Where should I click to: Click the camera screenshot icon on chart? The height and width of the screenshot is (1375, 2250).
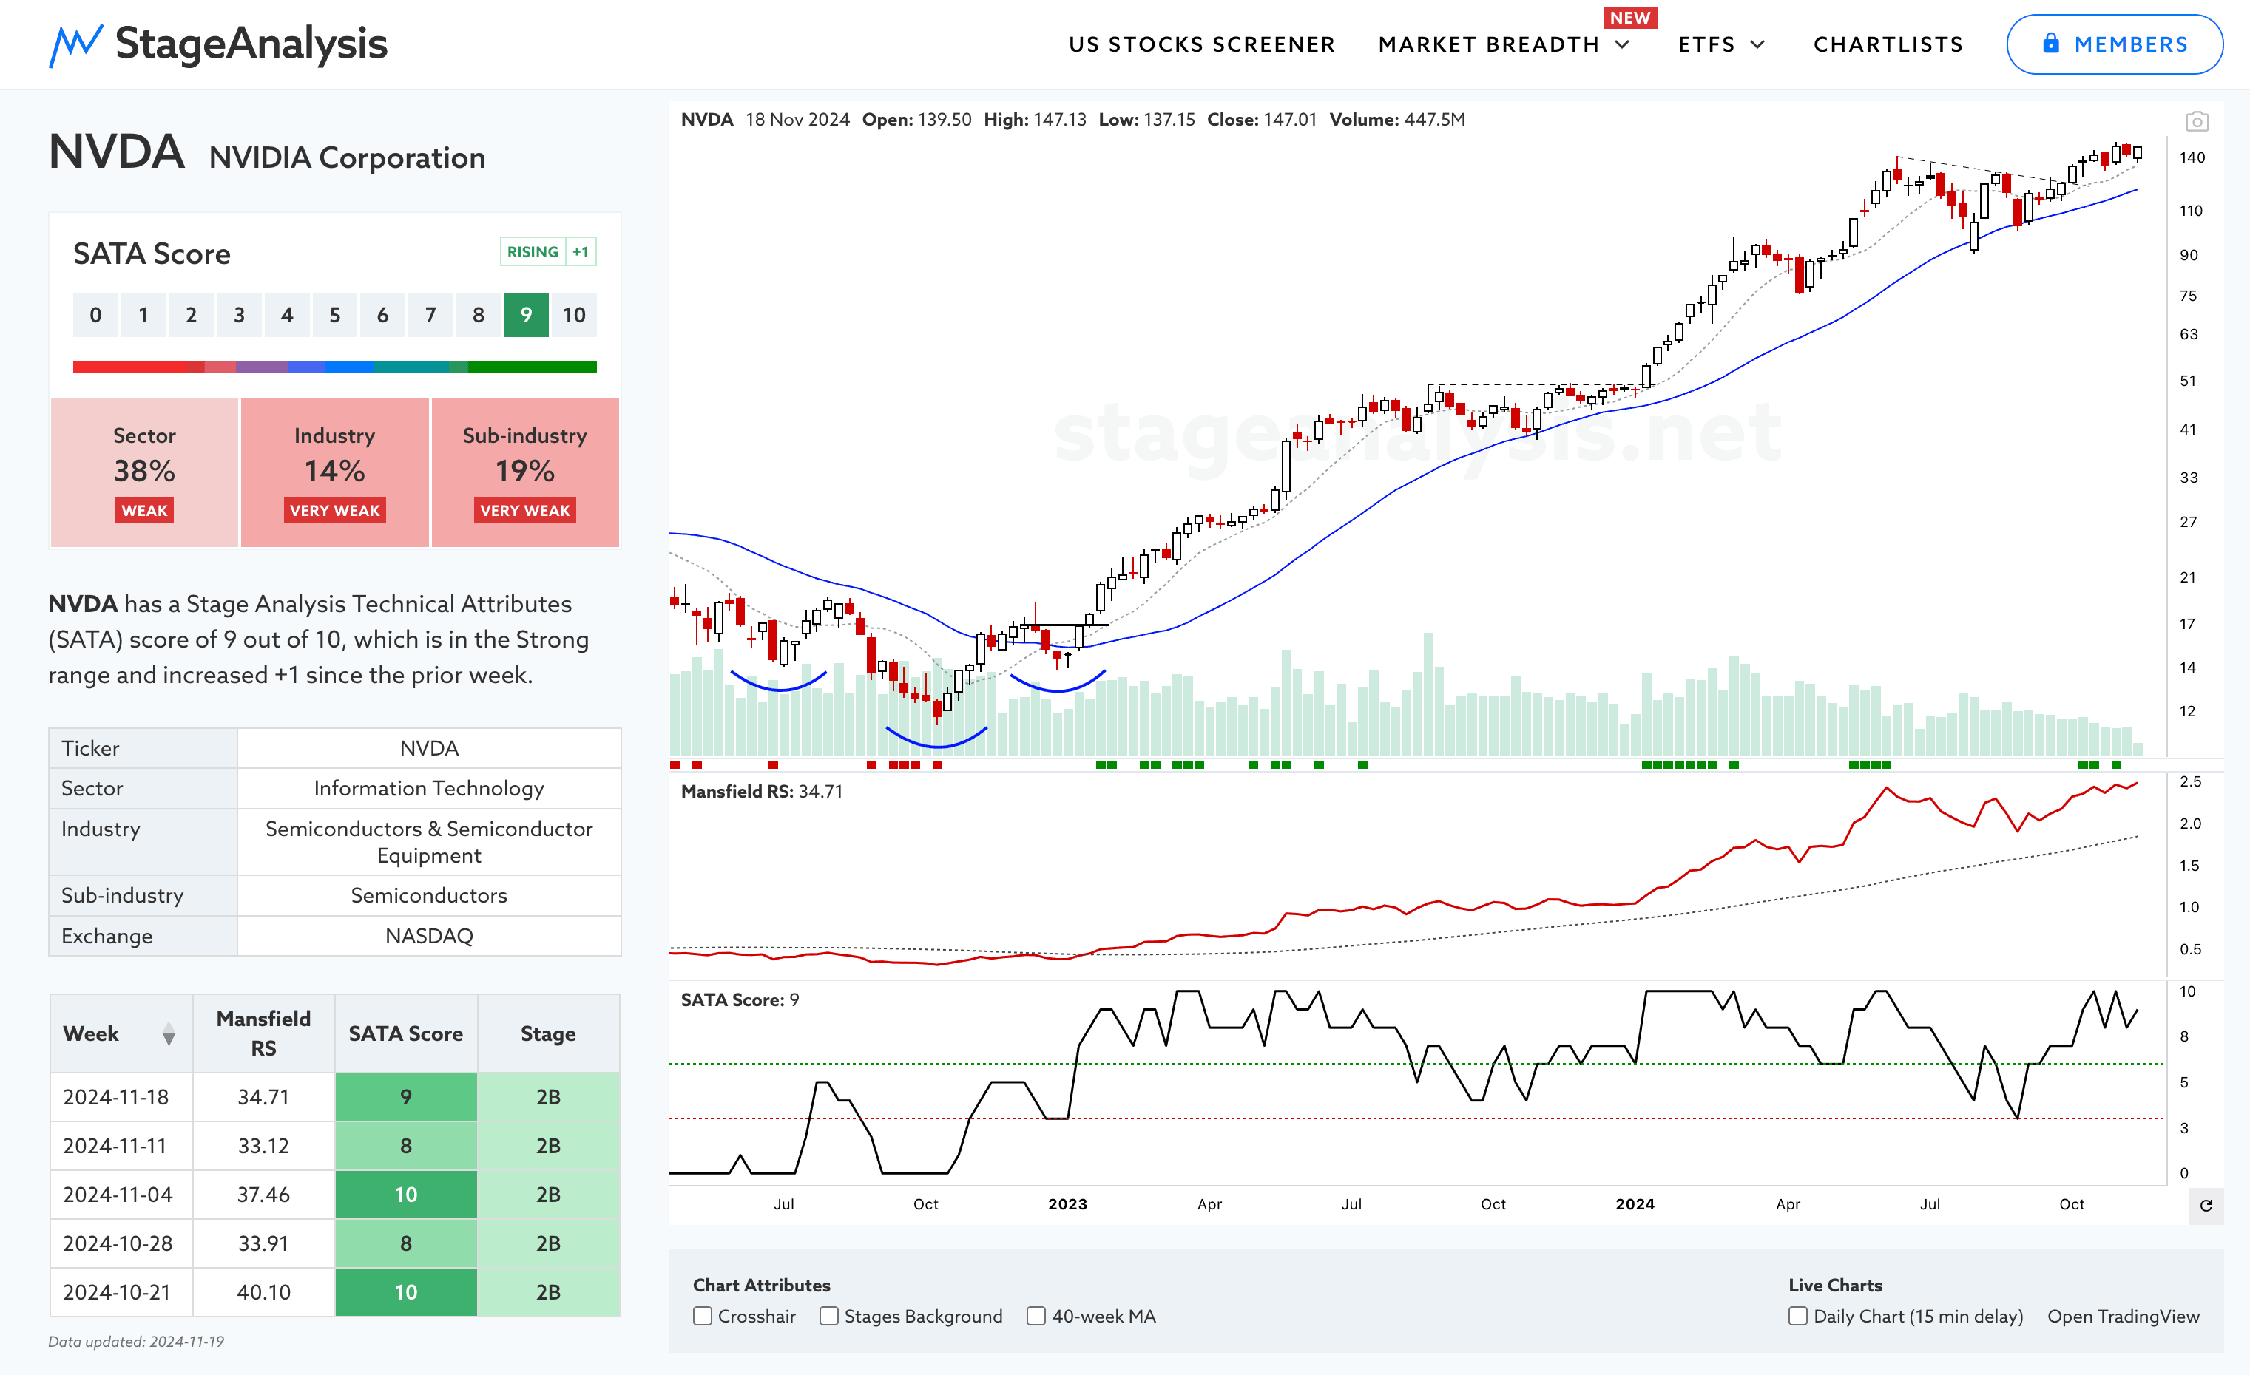pyautogui.click(x=2196, y=120)
